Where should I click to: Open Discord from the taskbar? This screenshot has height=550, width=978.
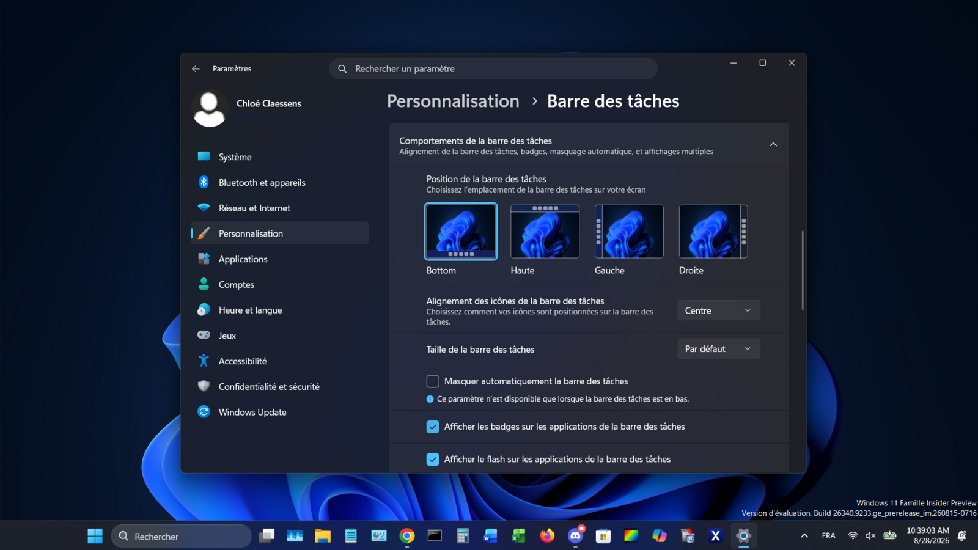click(x=575, y=536)
